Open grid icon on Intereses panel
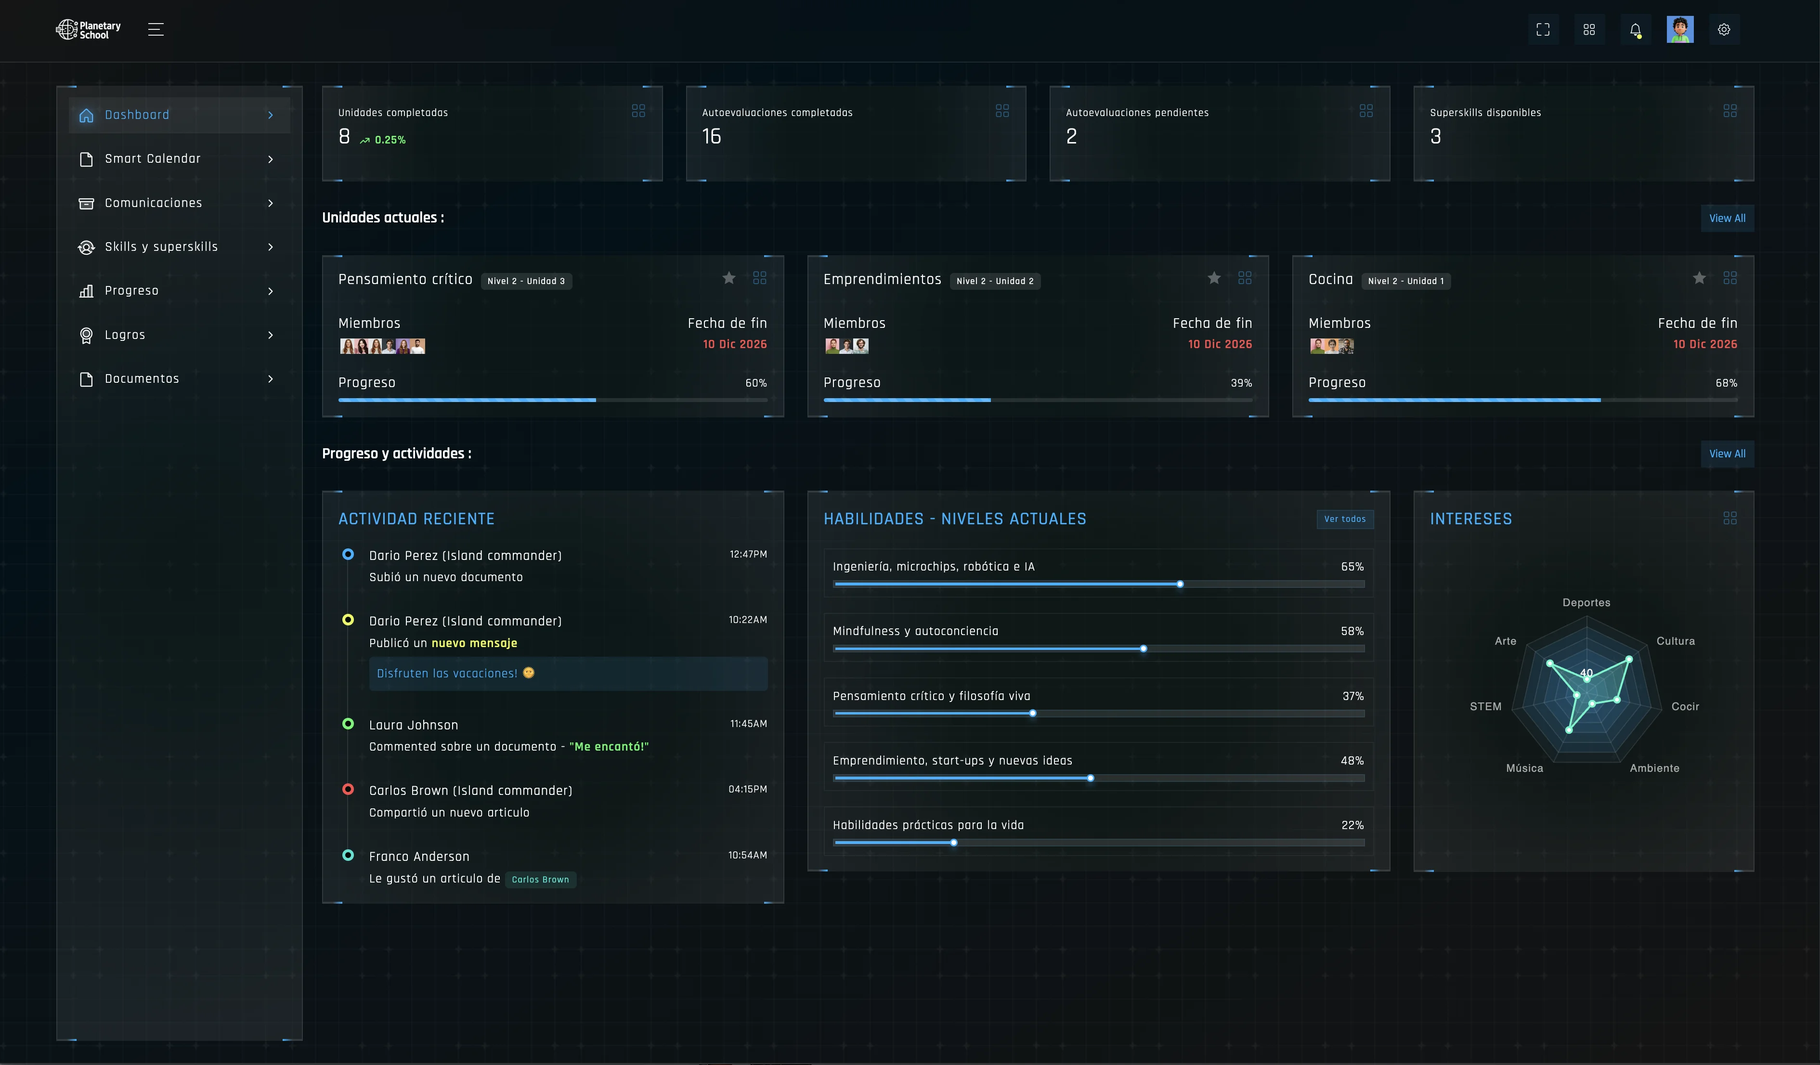1820x1065 pixels. tap(1729, 518)
